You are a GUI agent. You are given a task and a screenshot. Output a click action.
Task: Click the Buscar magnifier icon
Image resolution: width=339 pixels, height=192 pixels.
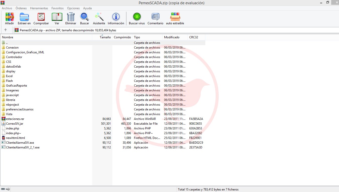tap(84, 17)
